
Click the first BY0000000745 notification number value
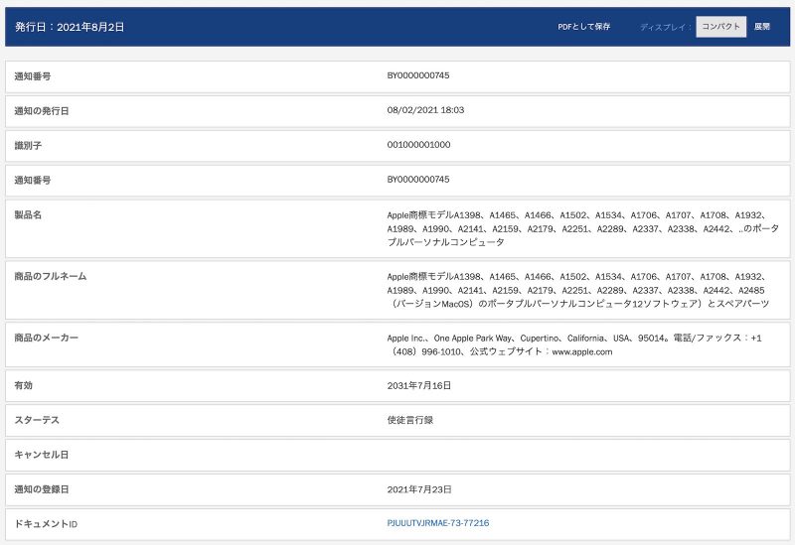pyautogui.click(x=418, y=75)
